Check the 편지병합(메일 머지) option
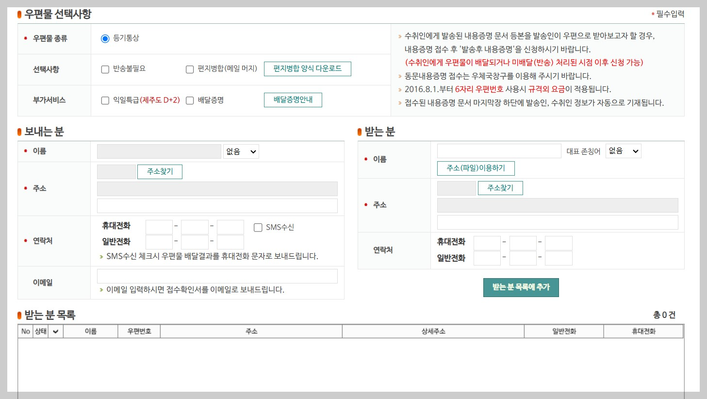This screenshot has height=399, width=707. [x=190, y=69]
